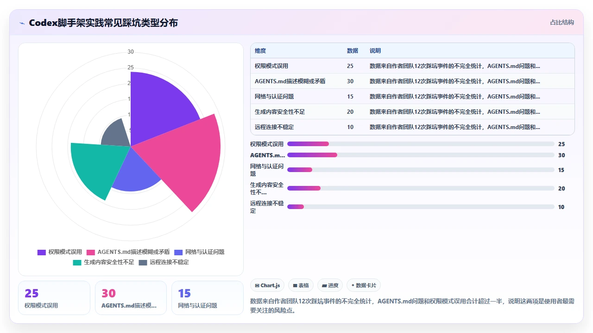Click the value 10 in the table

[350, 127]
